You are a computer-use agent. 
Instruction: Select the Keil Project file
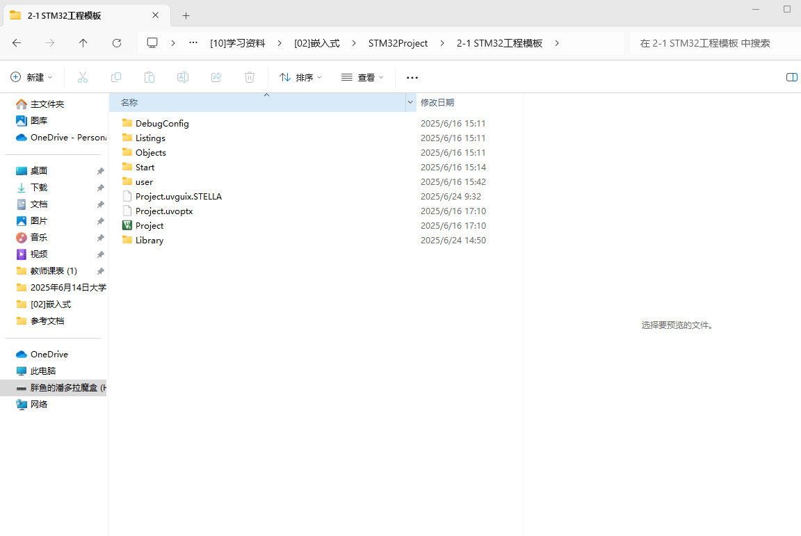tap(149, 225)
